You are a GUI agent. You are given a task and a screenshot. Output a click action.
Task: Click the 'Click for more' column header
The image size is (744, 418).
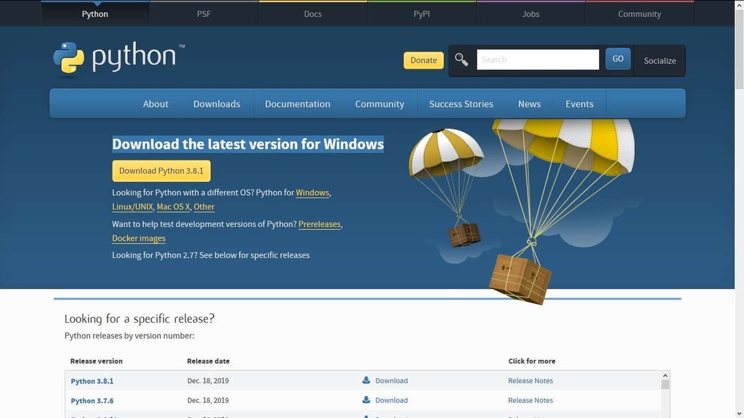coord(532,361)
